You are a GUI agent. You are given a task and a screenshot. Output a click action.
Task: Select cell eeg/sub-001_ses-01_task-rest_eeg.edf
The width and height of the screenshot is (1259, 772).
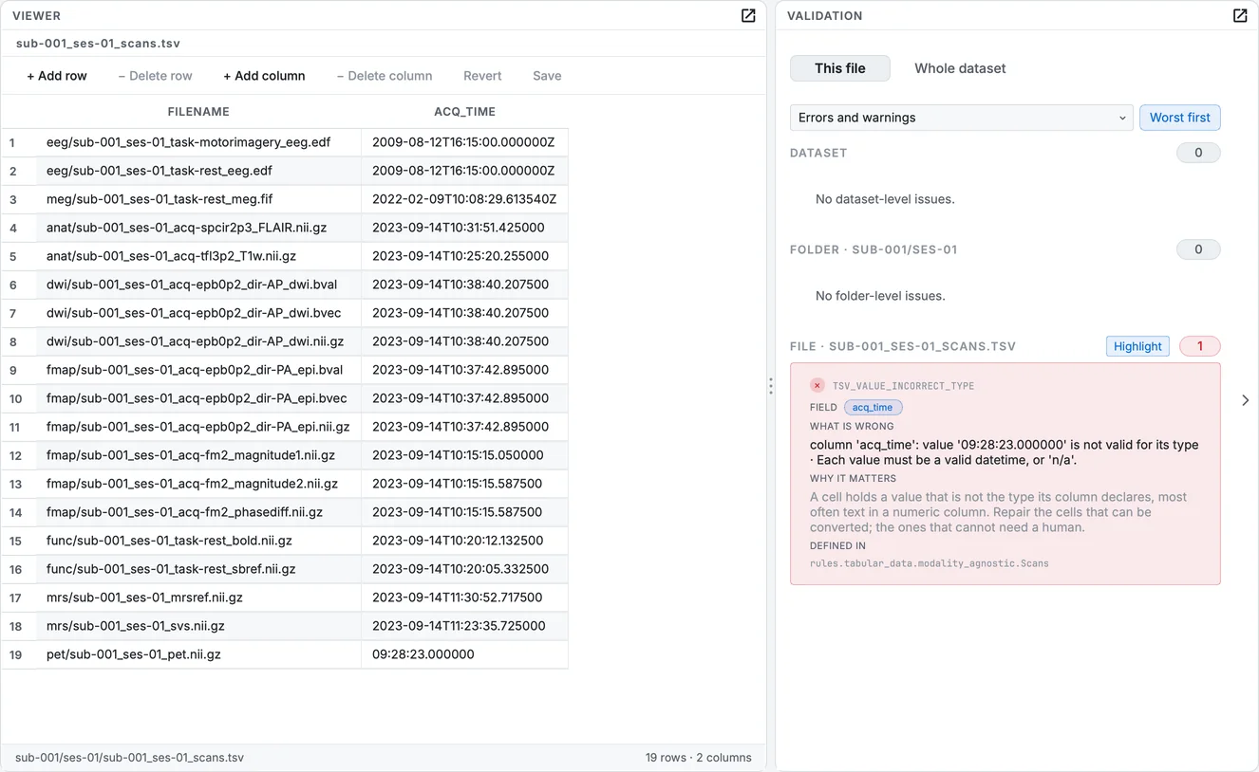pos(198,171)
